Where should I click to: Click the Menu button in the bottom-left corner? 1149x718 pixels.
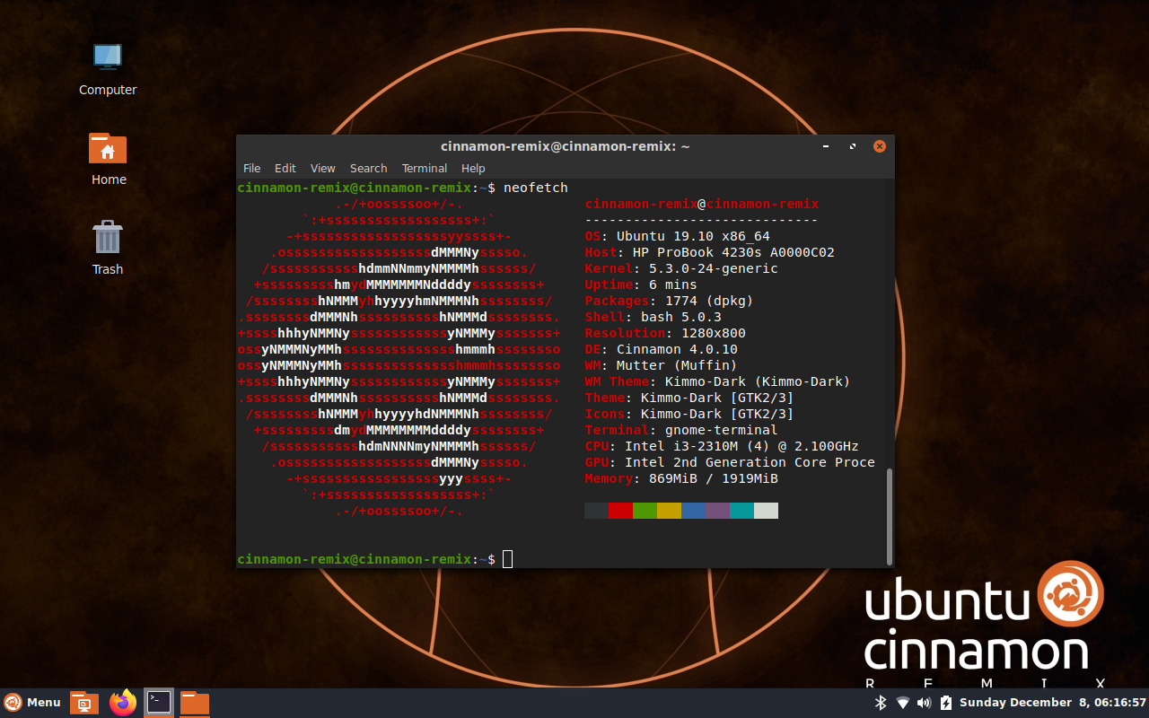pos(32,703)
